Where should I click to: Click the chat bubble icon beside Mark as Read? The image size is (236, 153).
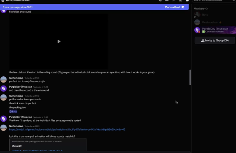coord(183,7)
